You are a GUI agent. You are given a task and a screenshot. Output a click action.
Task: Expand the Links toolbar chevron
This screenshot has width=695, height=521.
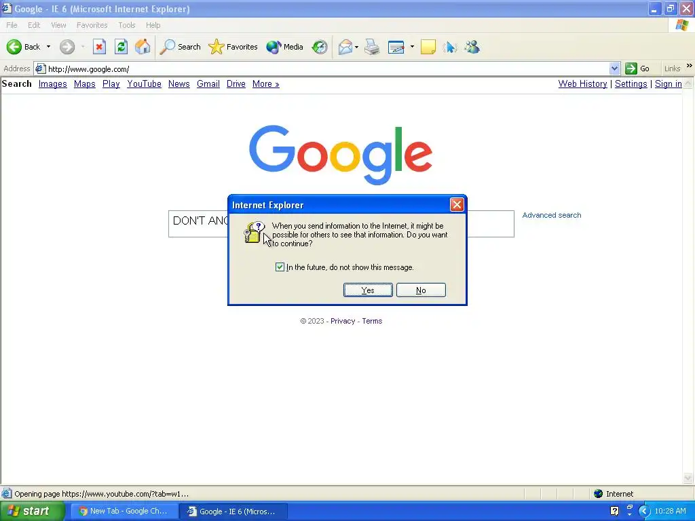pos(690,66)
